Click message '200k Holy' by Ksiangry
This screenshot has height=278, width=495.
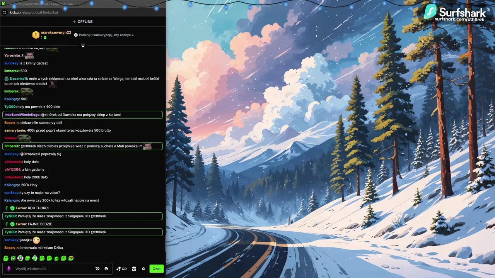(x=29, y=185)
